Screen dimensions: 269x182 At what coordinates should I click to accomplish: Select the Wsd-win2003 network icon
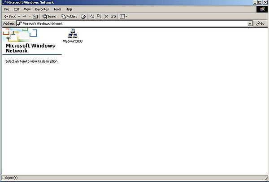coord(73,33)
